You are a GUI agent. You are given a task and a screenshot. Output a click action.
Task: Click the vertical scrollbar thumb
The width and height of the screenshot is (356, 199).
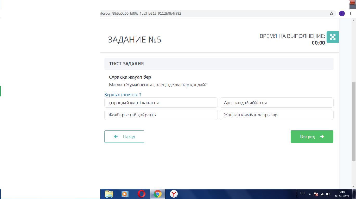point(354,122)
